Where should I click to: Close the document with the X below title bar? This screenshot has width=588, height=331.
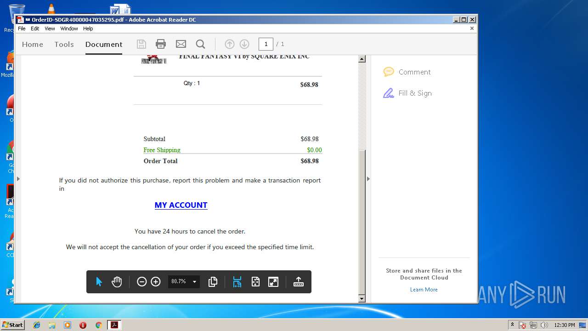click(x=472, y=29)
